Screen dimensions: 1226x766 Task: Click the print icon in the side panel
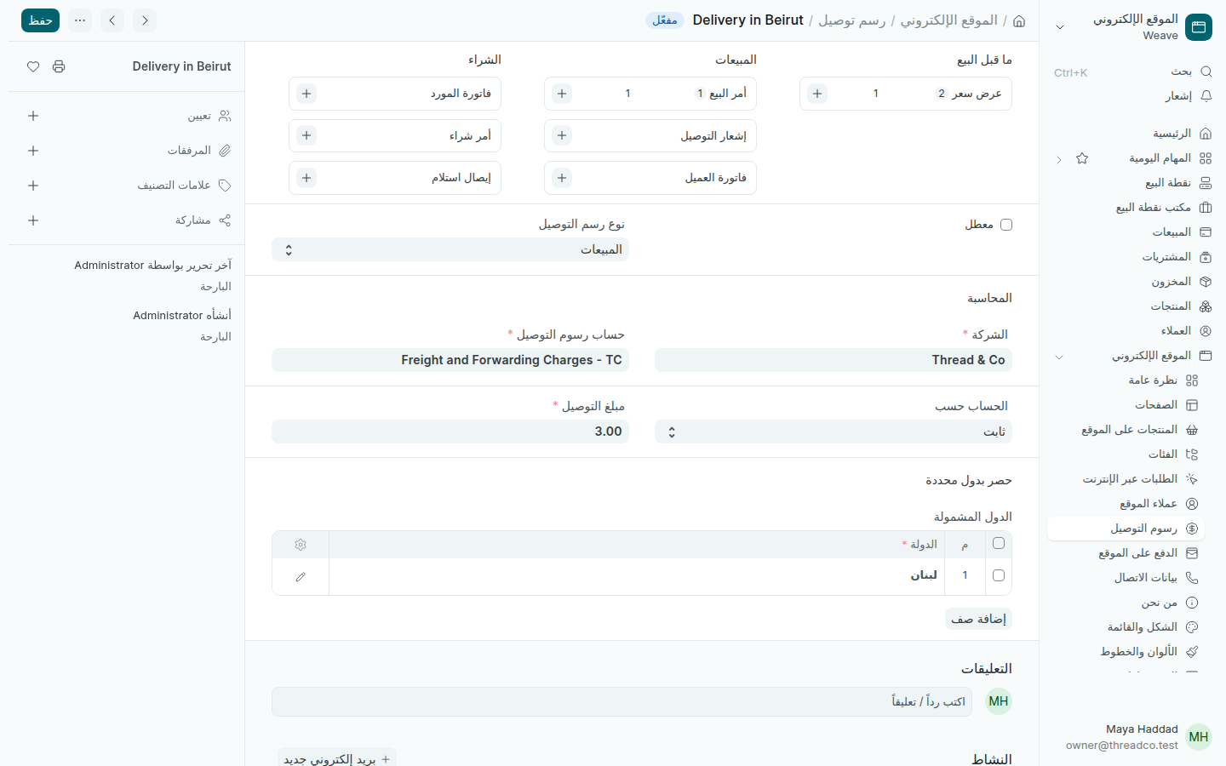point(59,66)
